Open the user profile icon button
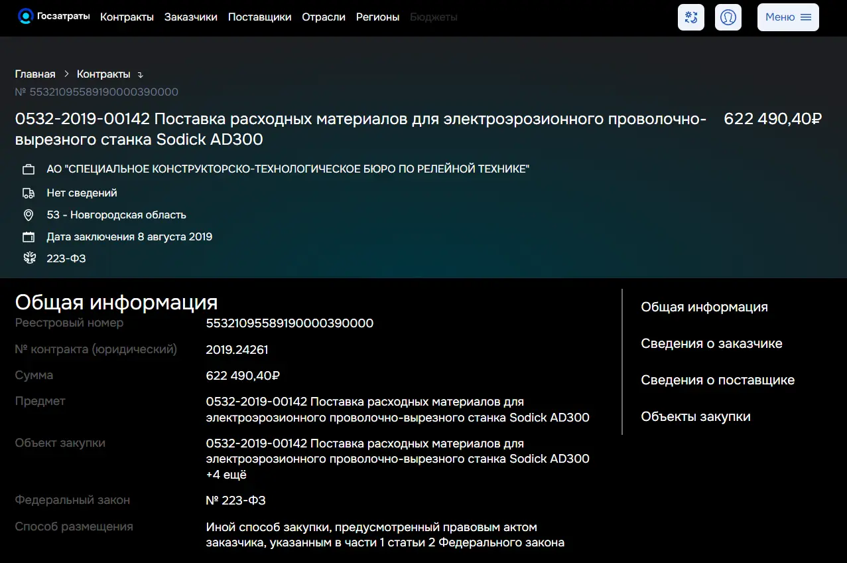This screenshot has width=847, height=563. pyautogui.click(x=728, y=17)
